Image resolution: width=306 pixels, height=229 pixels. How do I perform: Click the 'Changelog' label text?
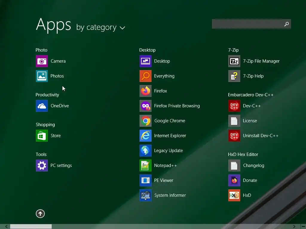click(254, 165)
